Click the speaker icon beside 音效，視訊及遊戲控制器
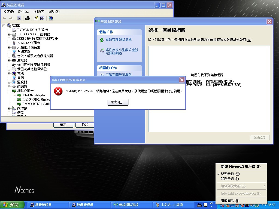The width and height of the screenshot is (279, 209). (x=14, y=56)
